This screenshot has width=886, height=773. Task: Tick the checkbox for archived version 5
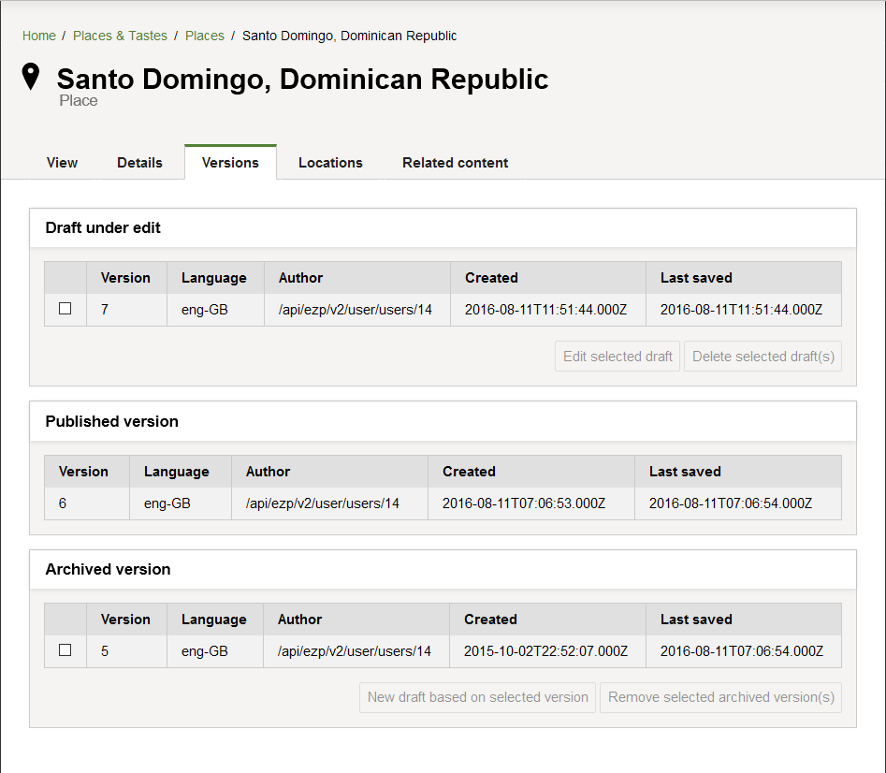point(65,649)
